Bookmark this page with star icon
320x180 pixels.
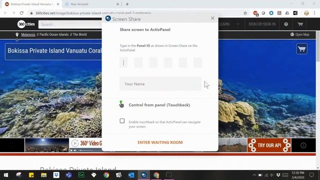[x=245, y=13]
